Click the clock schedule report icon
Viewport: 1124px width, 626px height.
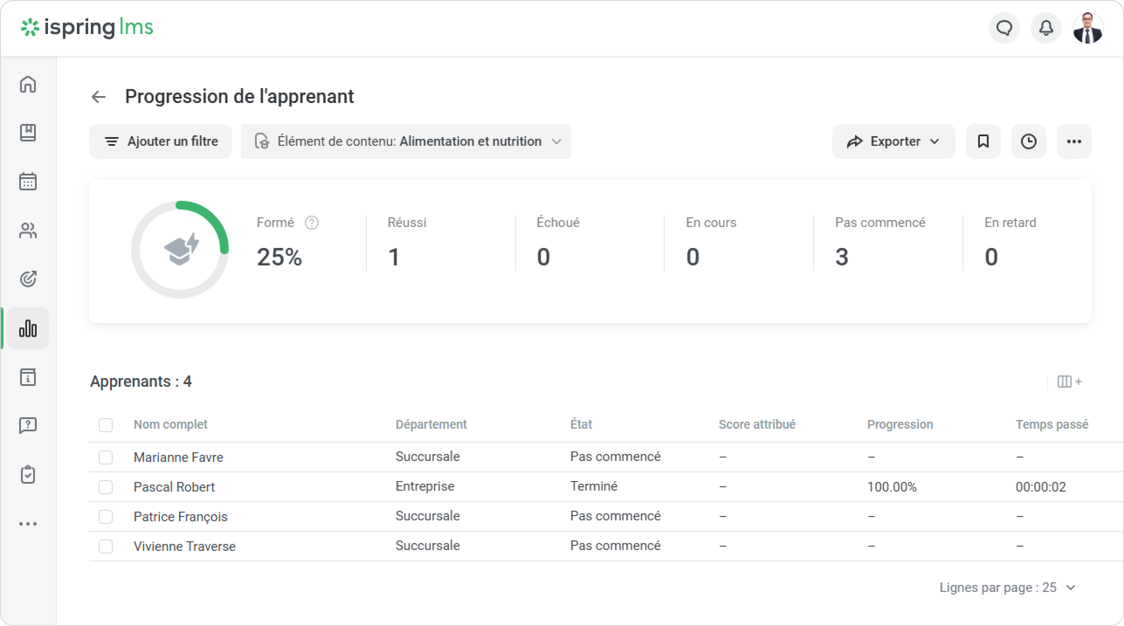pos(1028,141)
